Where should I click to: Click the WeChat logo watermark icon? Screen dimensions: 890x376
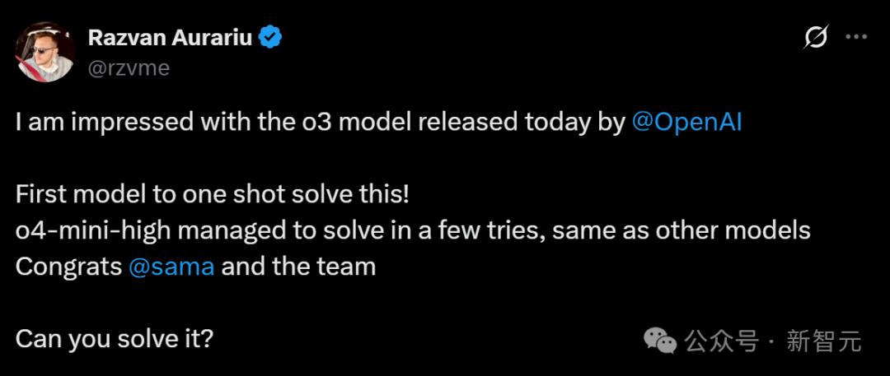click(659, 341)
